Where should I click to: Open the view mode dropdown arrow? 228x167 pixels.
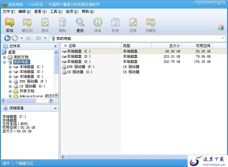pos(45,38)
